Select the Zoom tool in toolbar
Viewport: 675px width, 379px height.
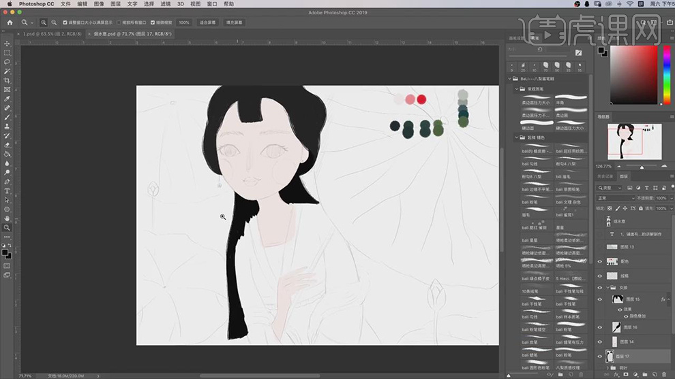pyautogui.click(x=7, y=227)
